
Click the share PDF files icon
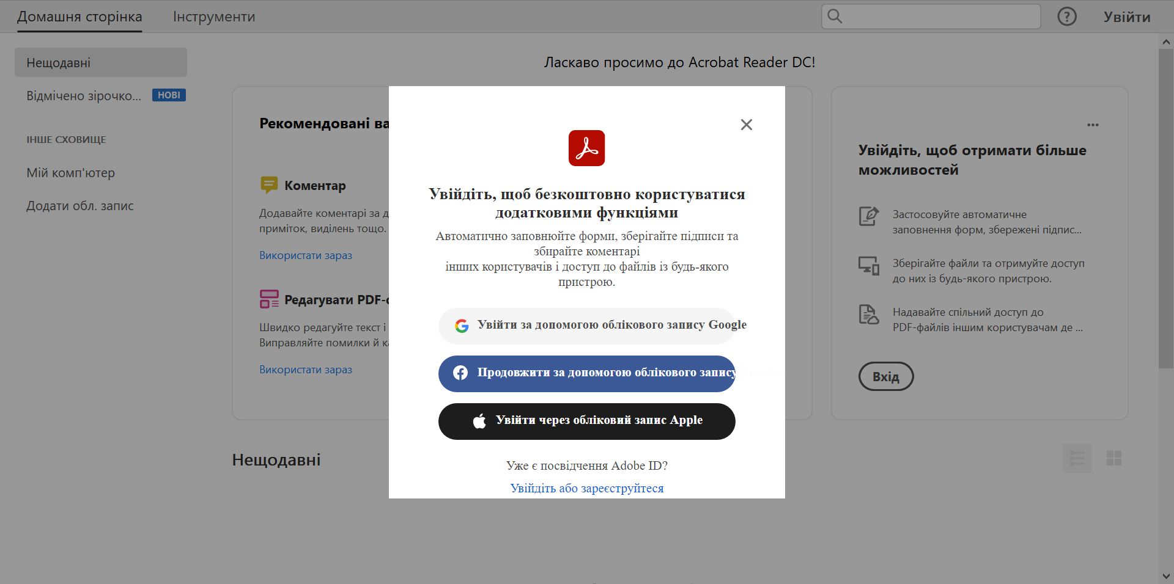click(868, 314)
